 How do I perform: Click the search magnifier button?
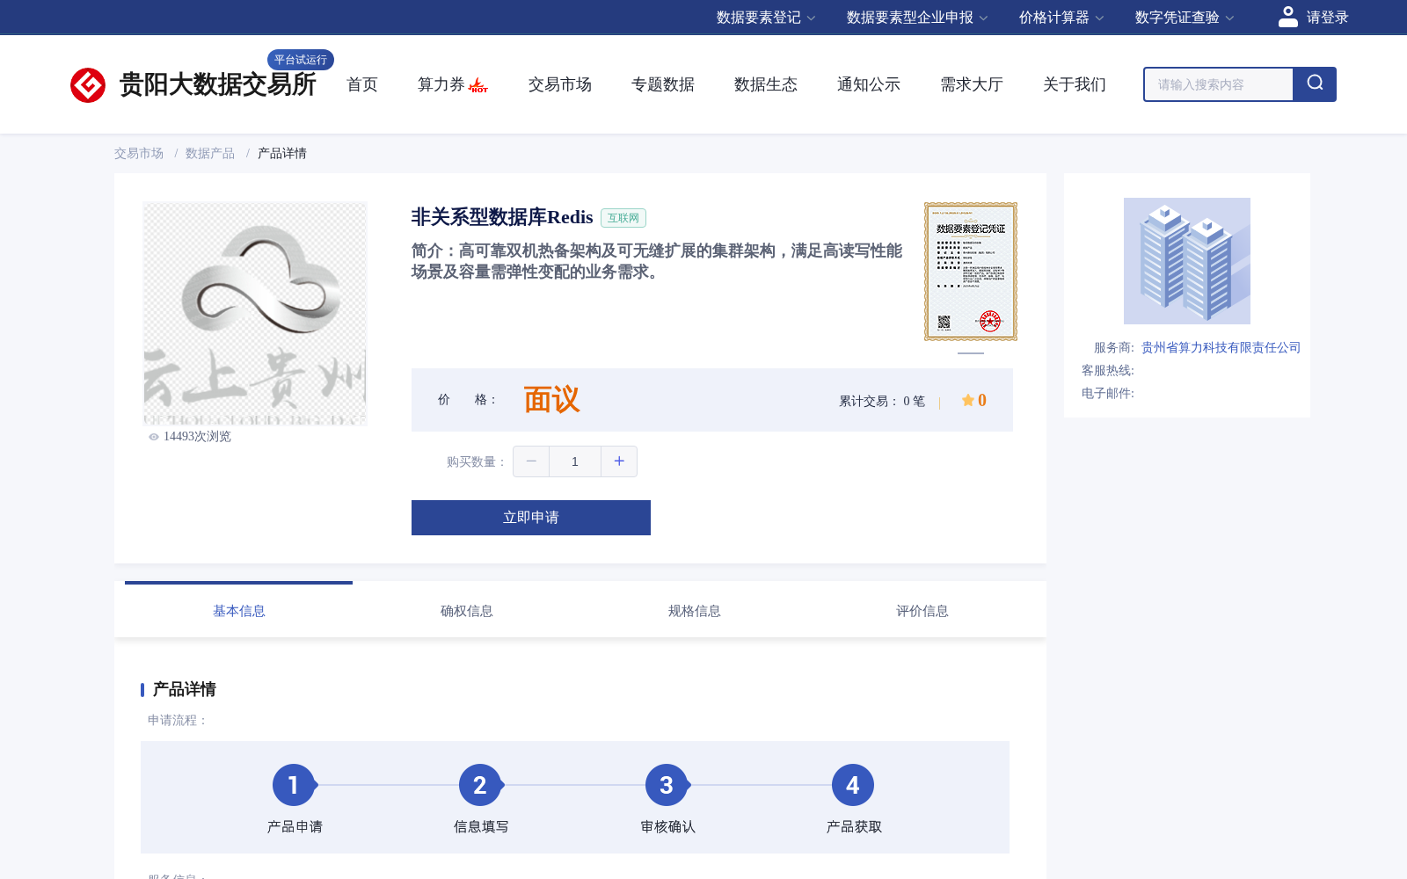tap(1315, 84)
